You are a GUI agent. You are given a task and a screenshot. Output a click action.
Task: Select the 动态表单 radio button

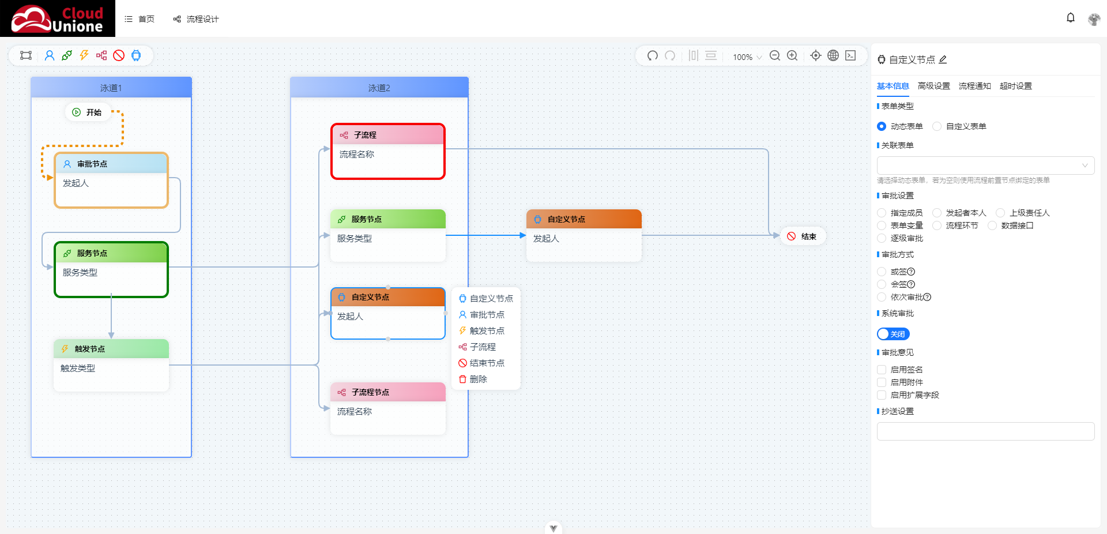(882, 126)
